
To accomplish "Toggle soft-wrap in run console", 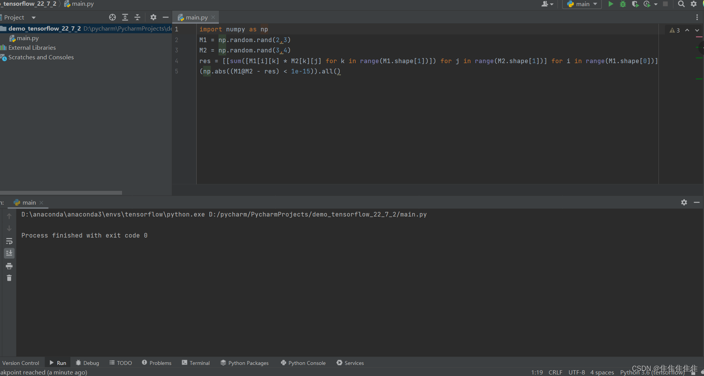I will click(x=9, y=241).
